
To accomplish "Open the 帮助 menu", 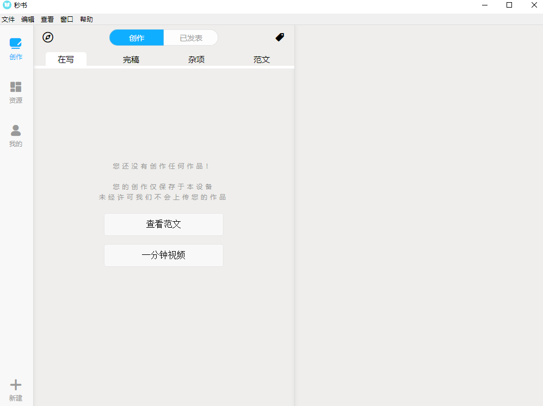I will 86,19.
